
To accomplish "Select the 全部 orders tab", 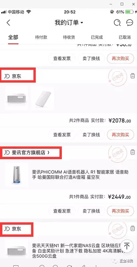I will (x=13, y=37).
